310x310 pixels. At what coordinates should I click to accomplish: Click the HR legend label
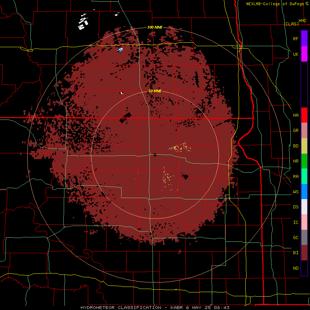(296, 161)
